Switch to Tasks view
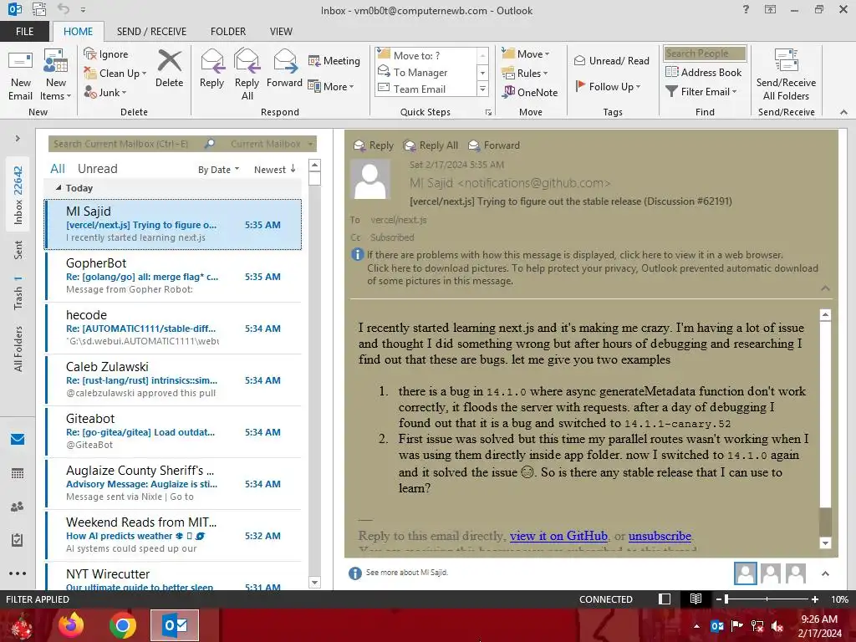856x642 pixels. tap(18, 540)
